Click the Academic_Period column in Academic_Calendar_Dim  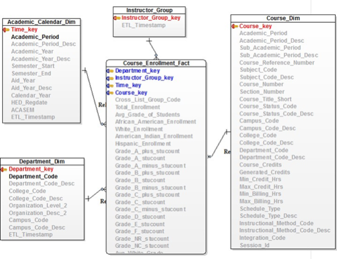pos(35,37)
